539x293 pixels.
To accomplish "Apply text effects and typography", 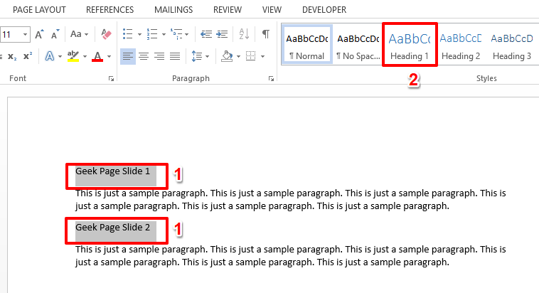I will coord(50,56).
